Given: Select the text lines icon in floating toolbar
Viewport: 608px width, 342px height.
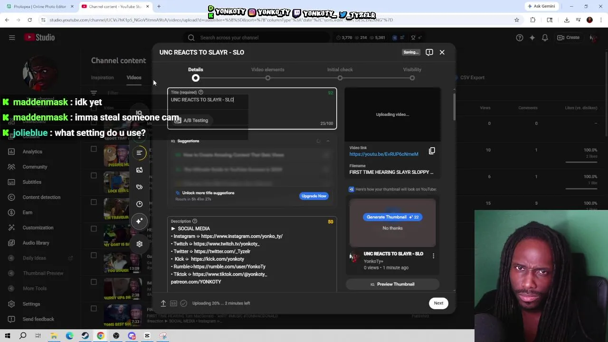Looking at the screenshot, I should point(139,153).
